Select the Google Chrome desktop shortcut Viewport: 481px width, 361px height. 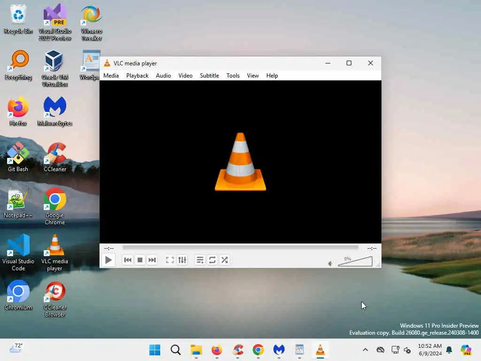tap(55, 207)
